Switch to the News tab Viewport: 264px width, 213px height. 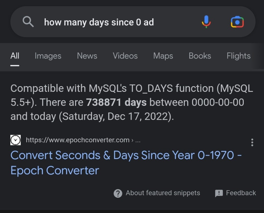(x=87, y=56)
